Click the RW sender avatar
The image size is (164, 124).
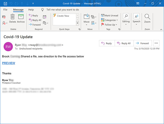click(8, 47)
